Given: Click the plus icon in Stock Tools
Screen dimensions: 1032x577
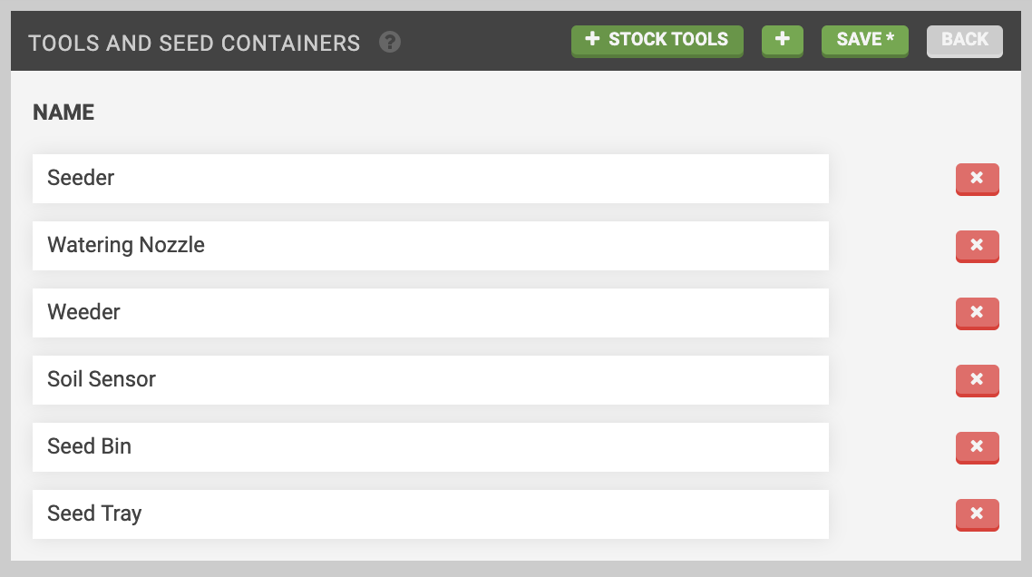Looking at the screenshot, I should coord(593,39).
